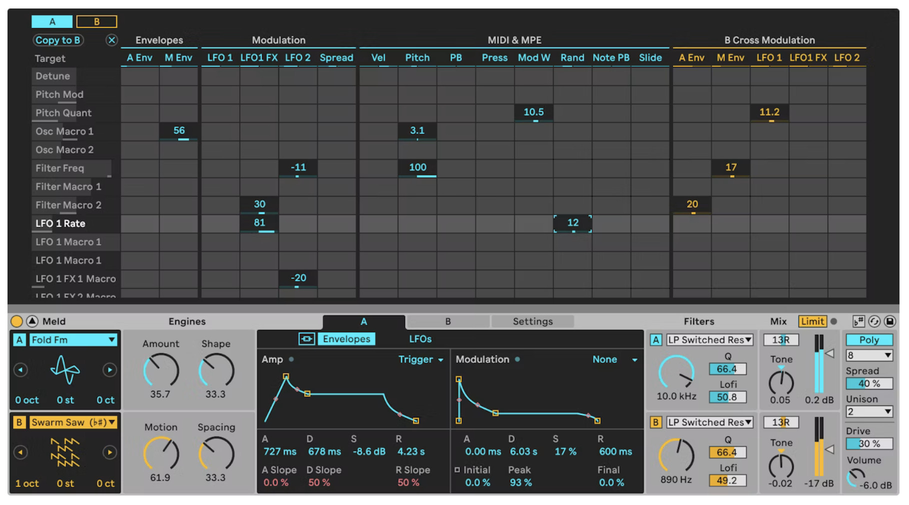
Task: Select previous oscillator for engine B
Action: coord(20,452)
